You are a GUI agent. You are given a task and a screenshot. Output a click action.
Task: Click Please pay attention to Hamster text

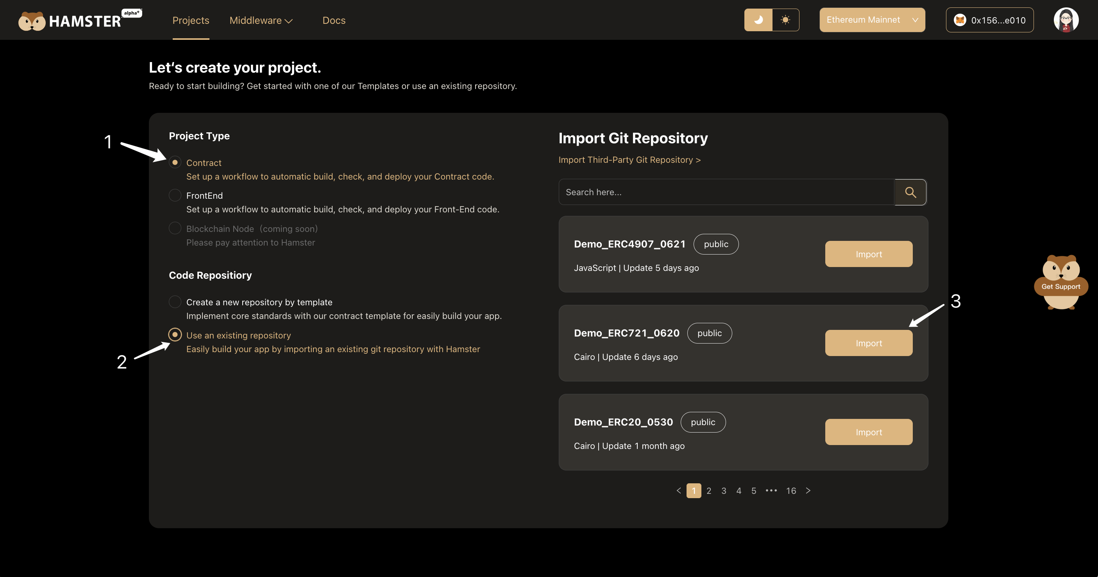coord(250,242)
